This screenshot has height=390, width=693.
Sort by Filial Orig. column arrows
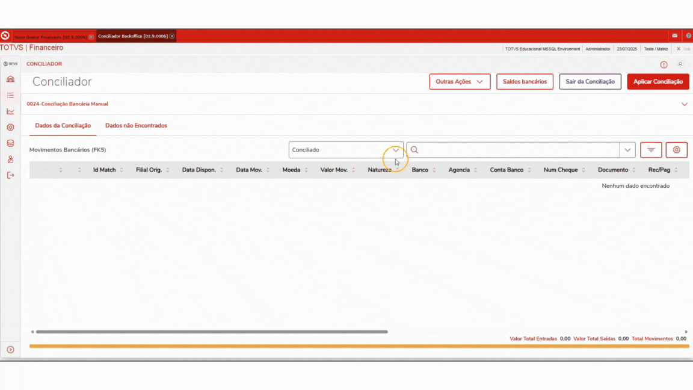click(x=167, y=170)
